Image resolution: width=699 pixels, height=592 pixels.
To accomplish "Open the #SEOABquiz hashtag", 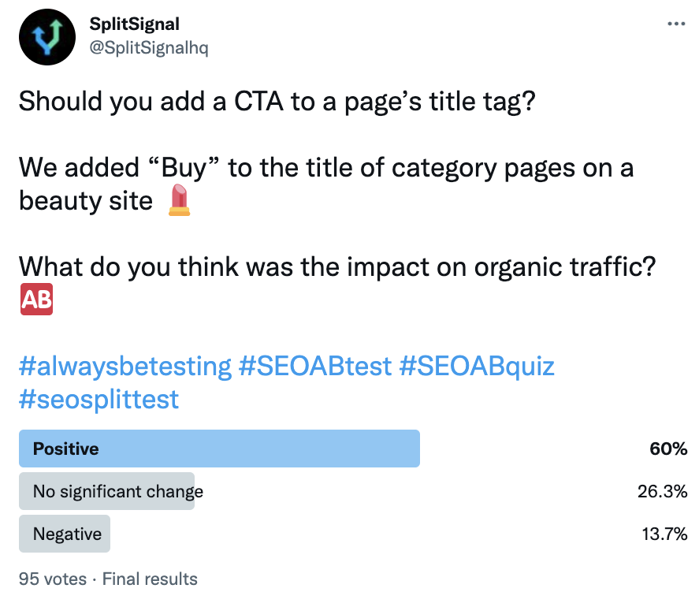I will (478, 367).
